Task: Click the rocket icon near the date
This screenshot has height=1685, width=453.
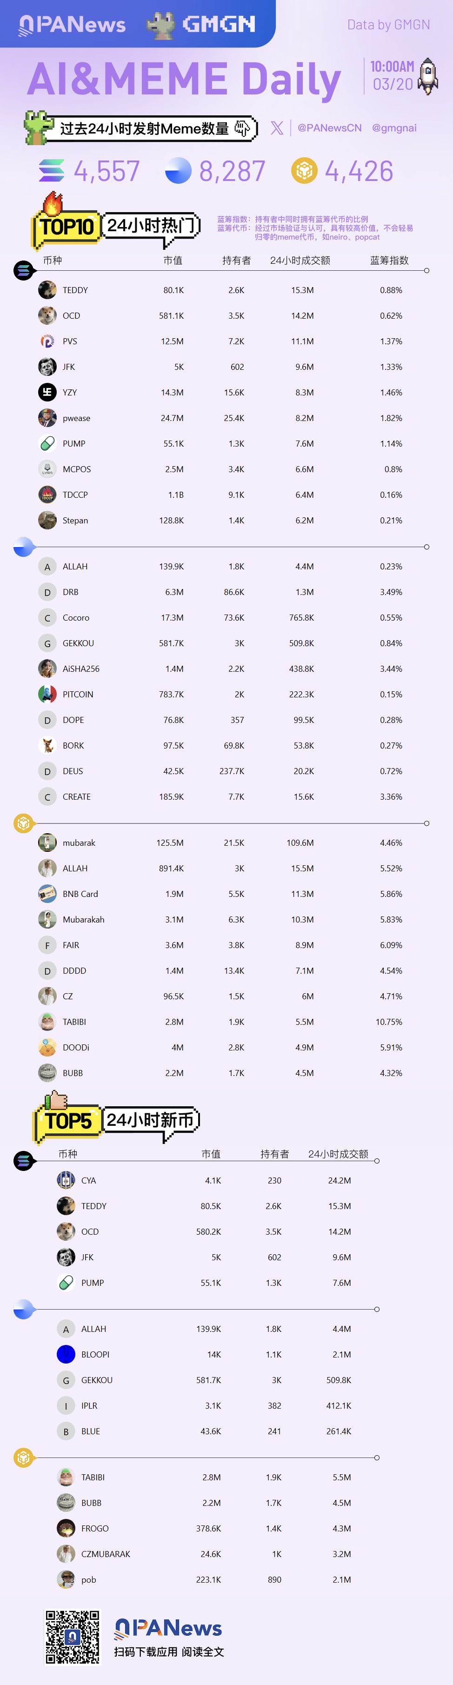Action: [x=428, y=76]
